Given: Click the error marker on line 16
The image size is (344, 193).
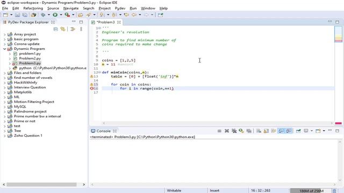Looking at the screenshot, I should click(x=92, y=88).
